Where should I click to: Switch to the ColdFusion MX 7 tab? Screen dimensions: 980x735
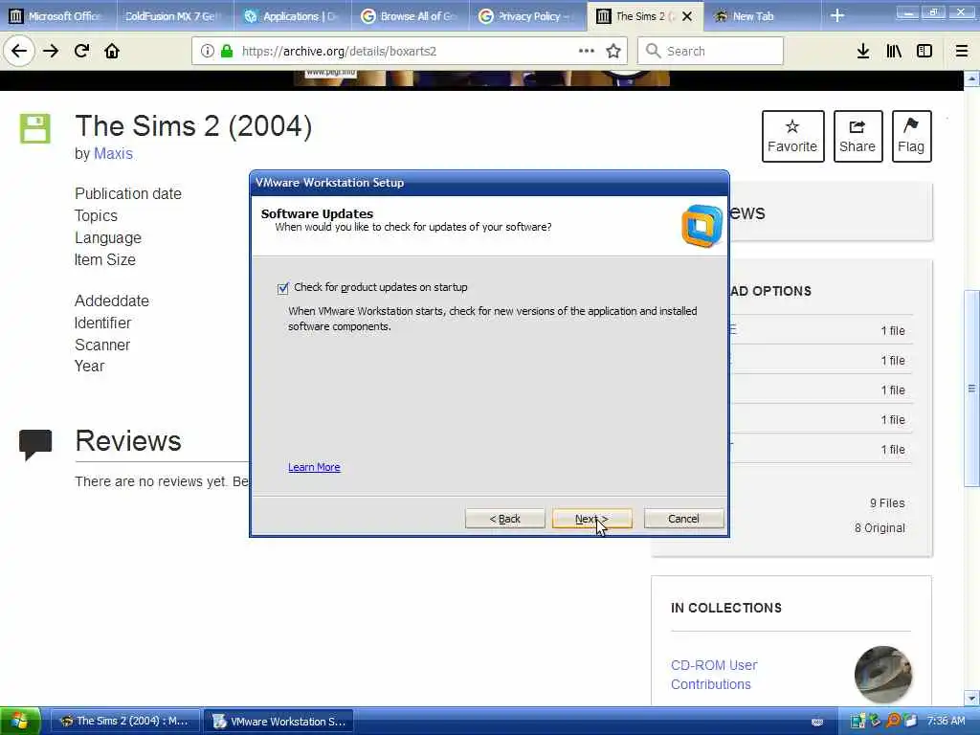[174, 16]
